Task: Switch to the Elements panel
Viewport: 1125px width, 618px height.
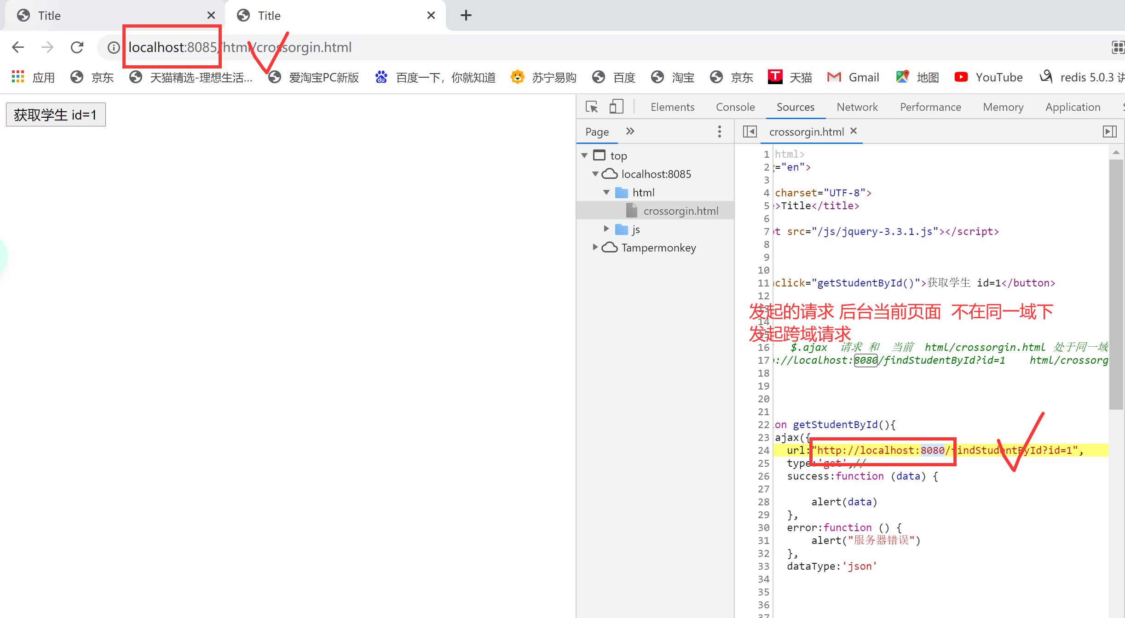Action: pos(672,107)
